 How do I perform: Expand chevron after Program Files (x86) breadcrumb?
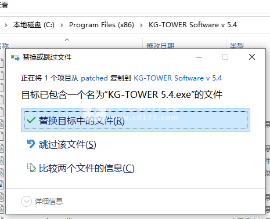click(x=141, y=25)
